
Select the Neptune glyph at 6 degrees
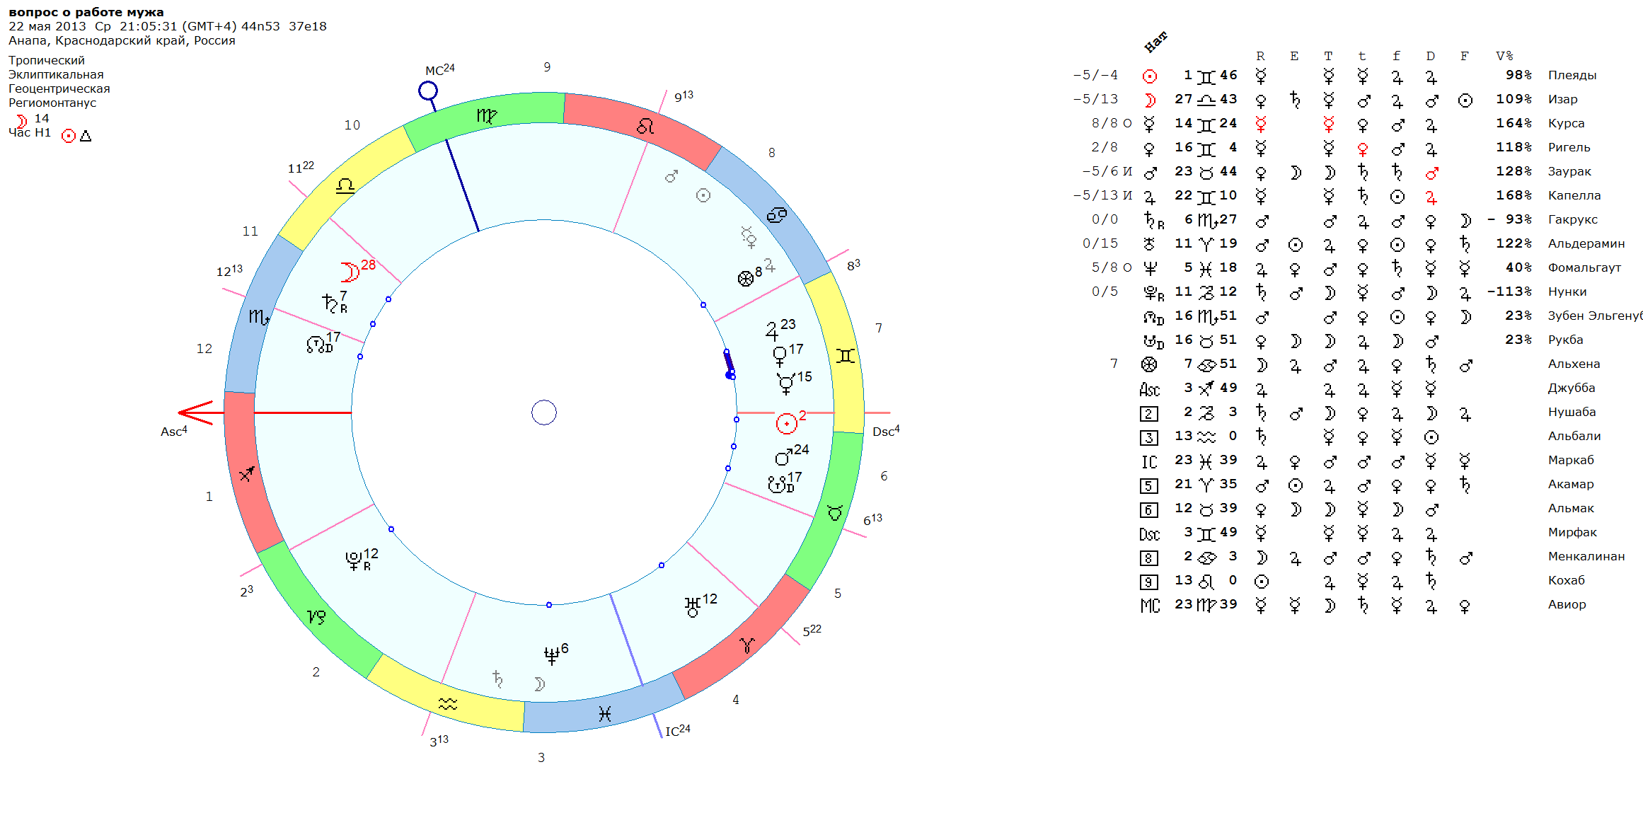551,656
